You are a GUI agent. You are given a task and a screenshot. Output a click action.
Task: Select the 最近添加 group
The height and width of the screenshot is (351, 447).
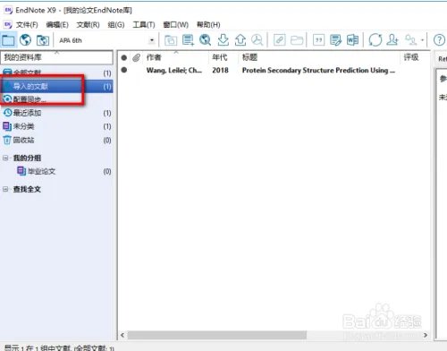click(x=56, y=113)
